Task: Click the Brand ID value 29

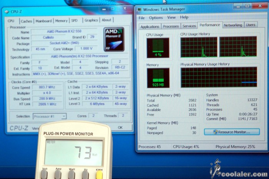Action: [92, 37]
